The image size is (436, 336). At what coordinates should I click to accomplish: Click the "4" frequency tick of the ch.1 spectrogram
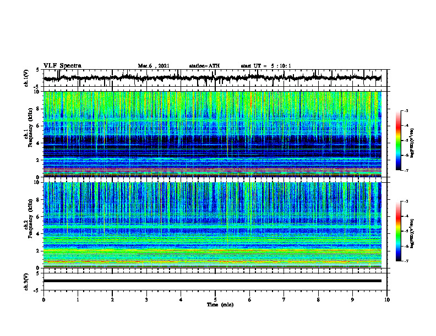pos(39,143)
